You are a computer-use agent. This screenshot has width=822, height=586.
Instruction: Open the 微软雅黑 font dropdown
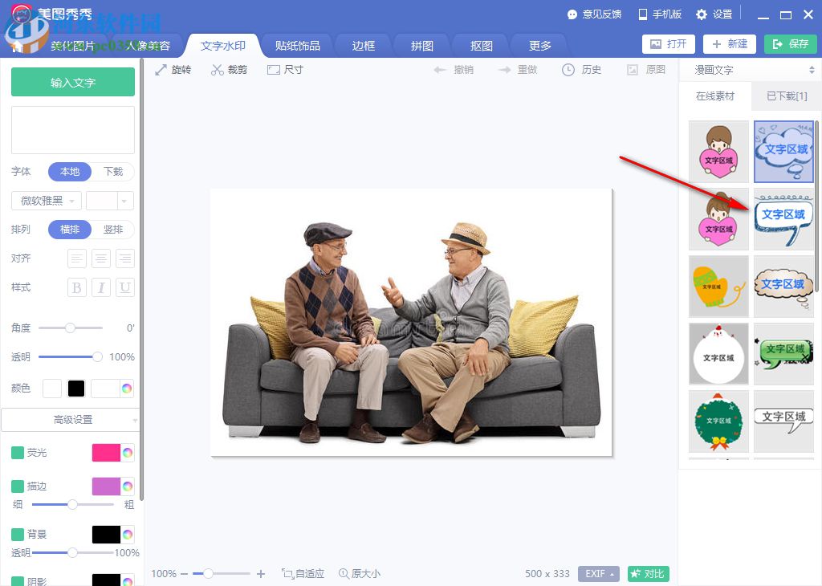point(45,200)
